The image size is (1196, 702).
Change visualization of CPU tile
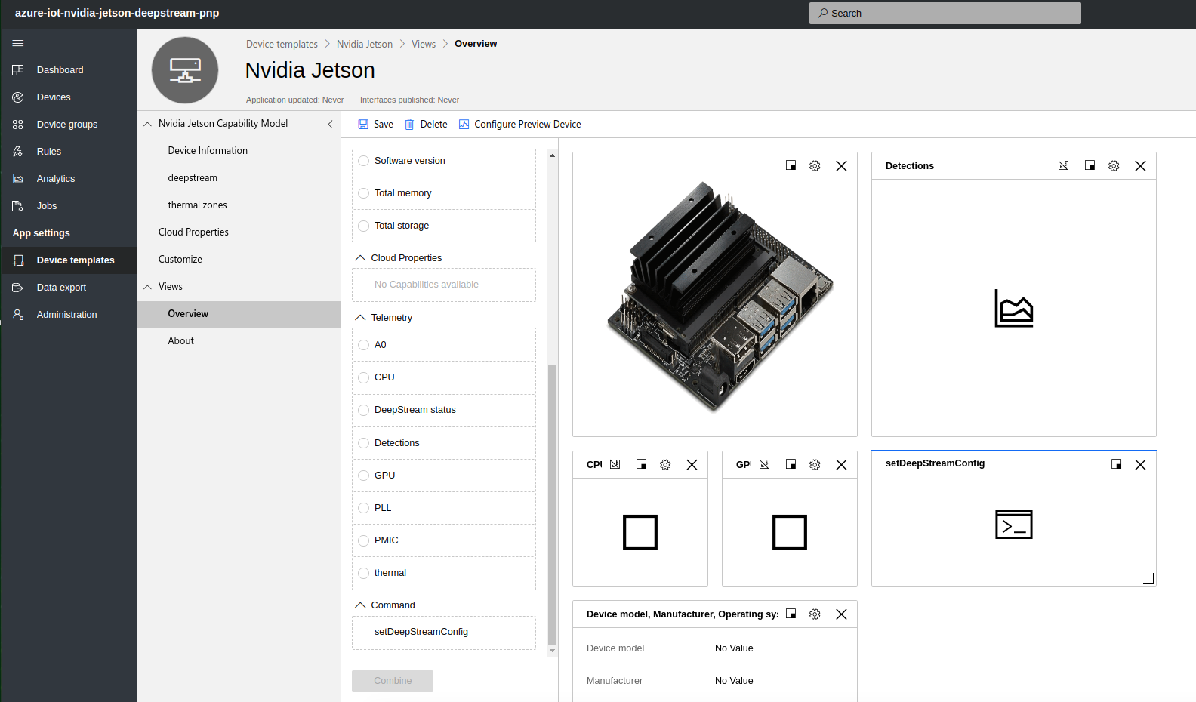click(x=615, y=464)
